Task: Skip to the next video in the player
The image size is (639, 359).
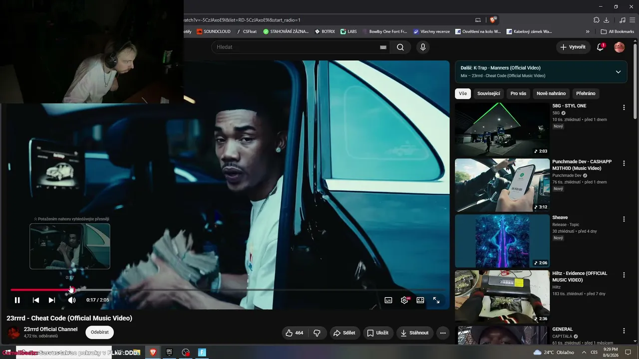Action: click(52, 300)
